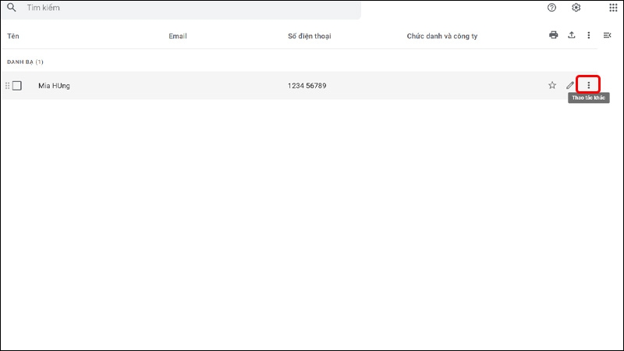Open the Google apps grid icon
This screenshot has width=624, height=351.
[613, 8]
